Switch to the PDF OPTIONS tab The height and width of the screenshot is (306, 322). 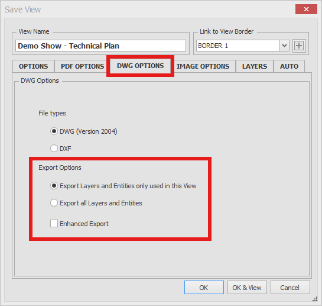(x=82, y=66)
